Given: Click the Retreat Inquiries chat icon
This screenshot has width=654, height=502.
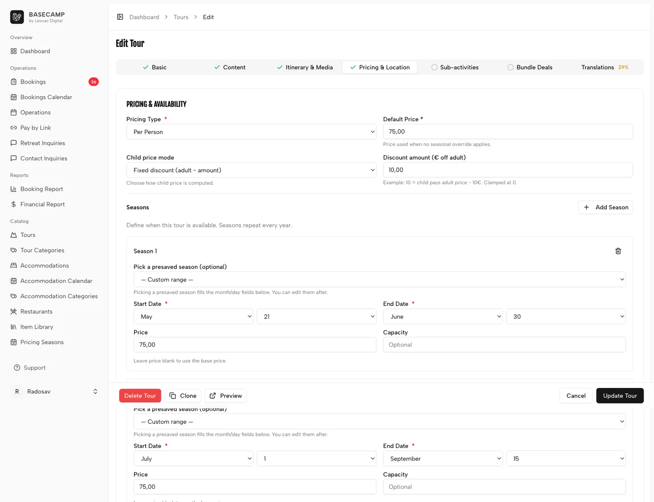Looking at the screenshot, I should pyautogui.click(x=14, y=143).
